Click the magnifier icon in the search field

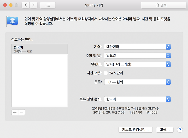point(157,5)
